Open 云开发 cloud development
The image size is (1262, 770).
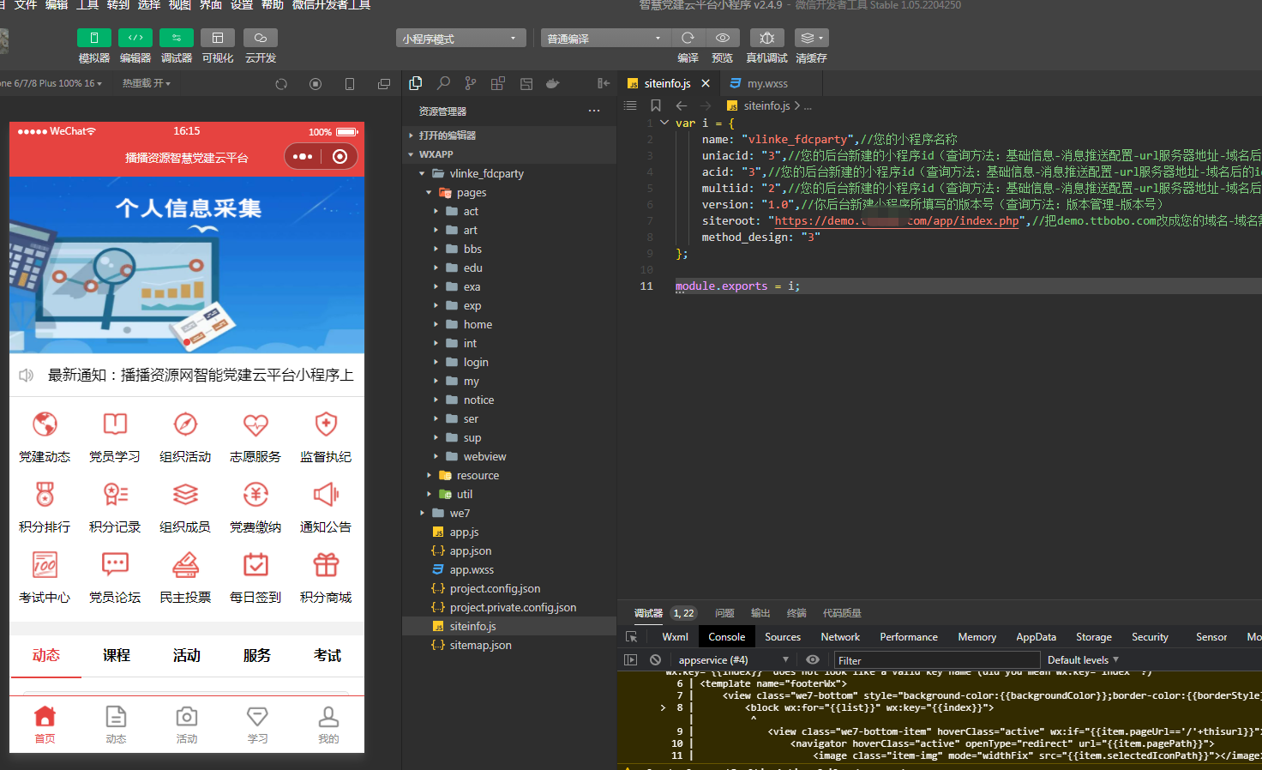point(261,38)
